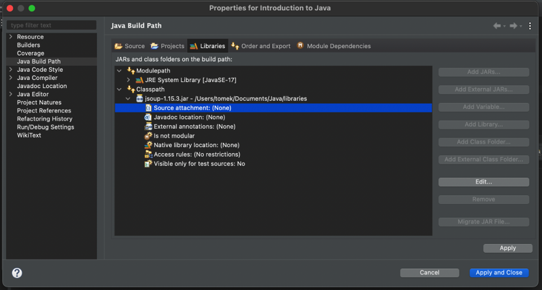Click the forward navigation arrow icon
This screenshot has height=290, width=542.
[513, 26]
